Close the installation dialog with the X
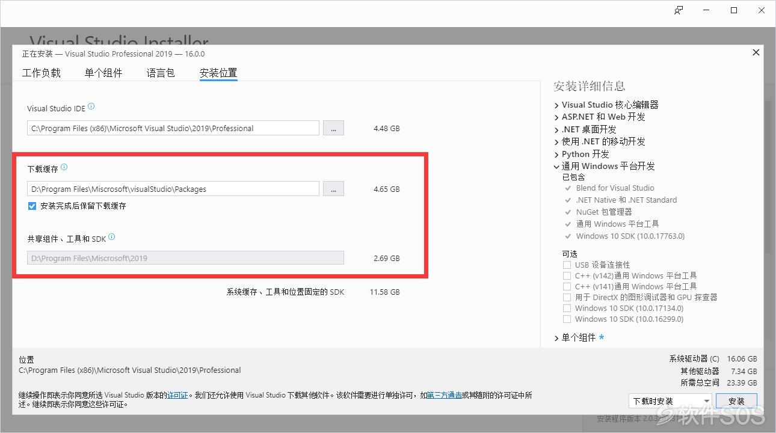Screen dimensions: 776x433 point(756,53)
